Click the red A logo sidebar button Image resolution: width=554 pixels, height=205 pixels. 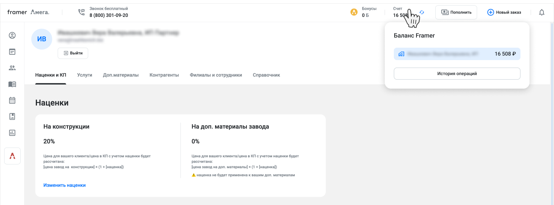12,156
